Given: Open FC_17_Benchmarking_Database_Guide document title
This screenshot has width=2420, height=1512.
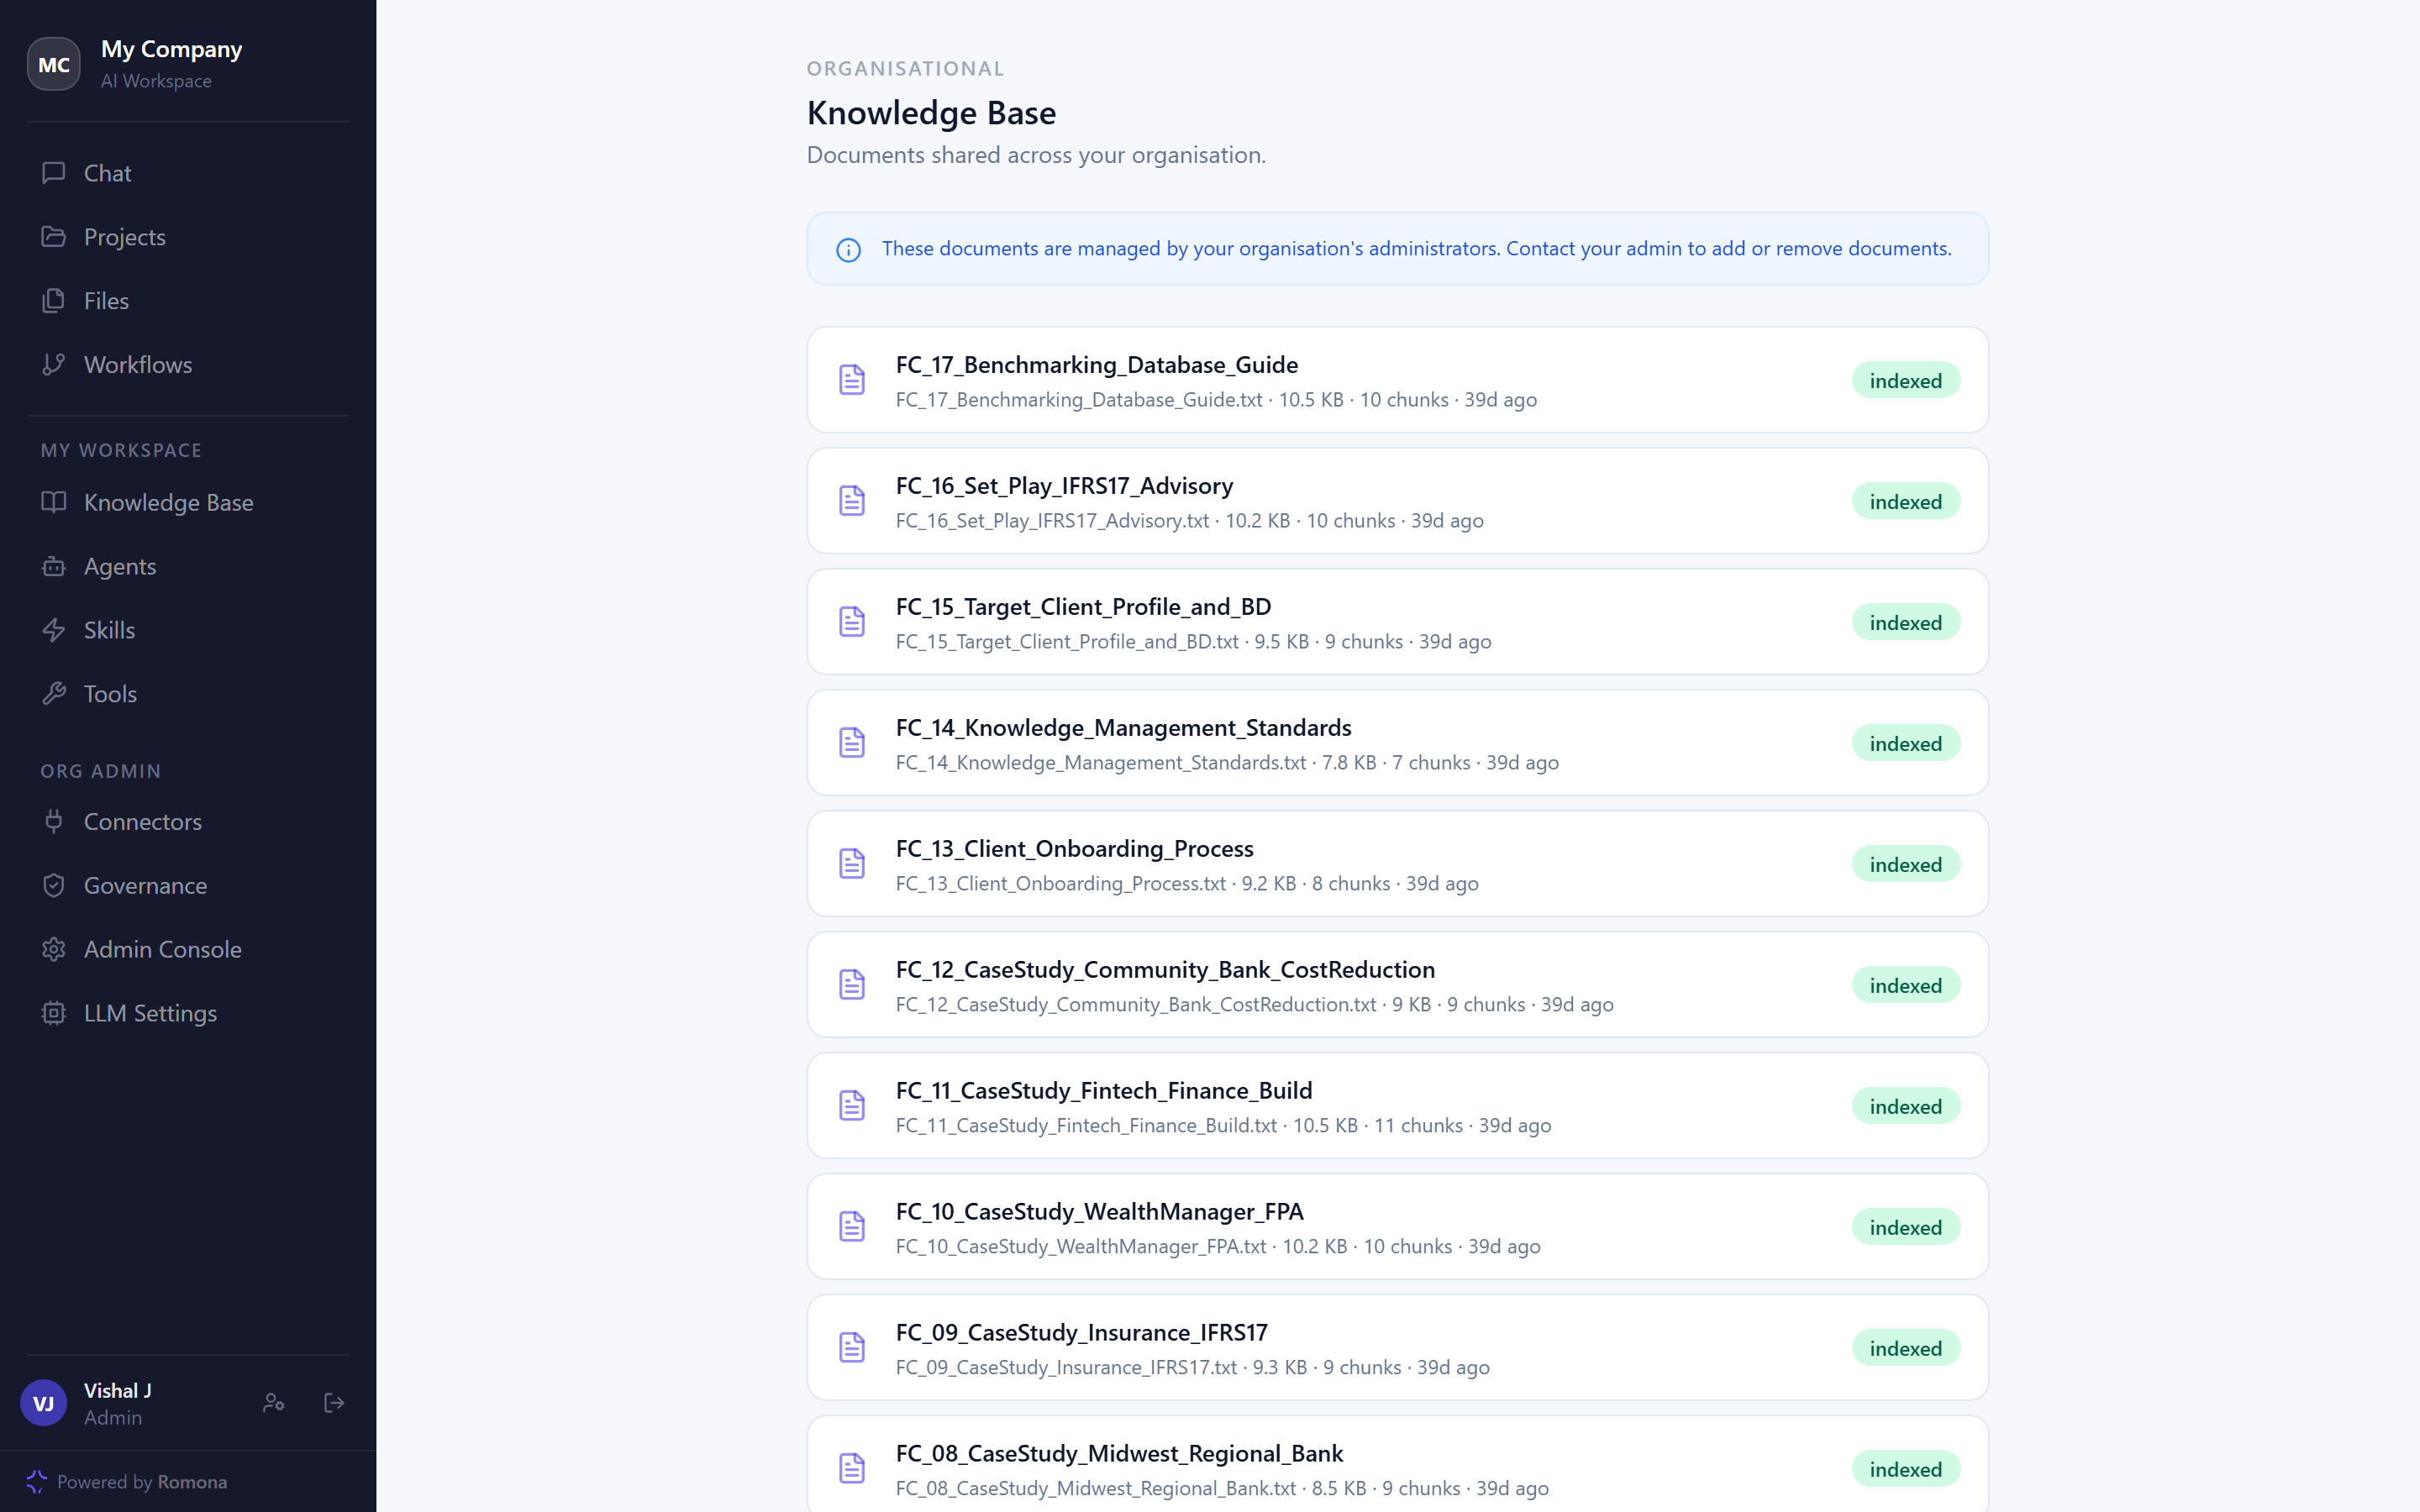Looking at the screenshot, I should coord(1097,365).
